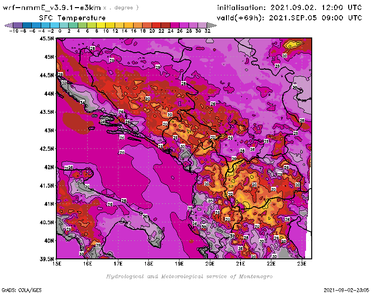Click the "2021-09-02-23:05" timestamp
Image resolution: width=379 pixels, height=293 pixels.
[346, 290]
